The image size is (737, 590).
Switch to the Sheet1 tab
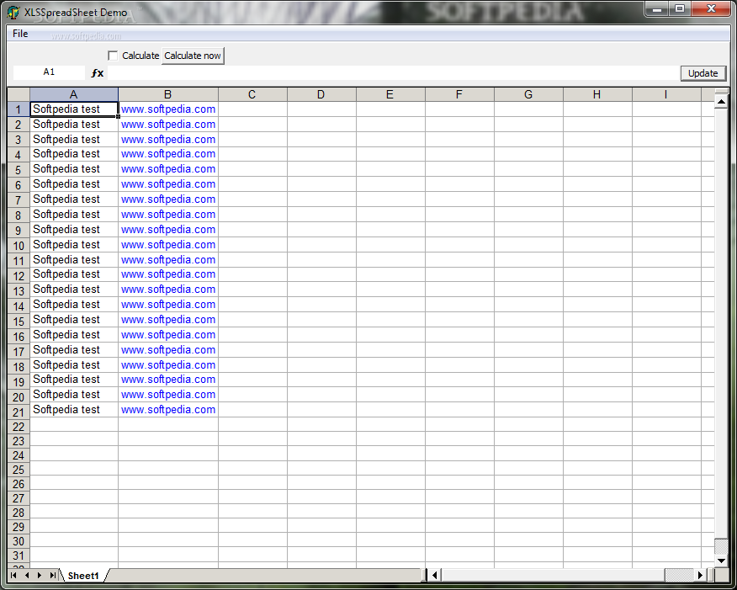(83, 576)
